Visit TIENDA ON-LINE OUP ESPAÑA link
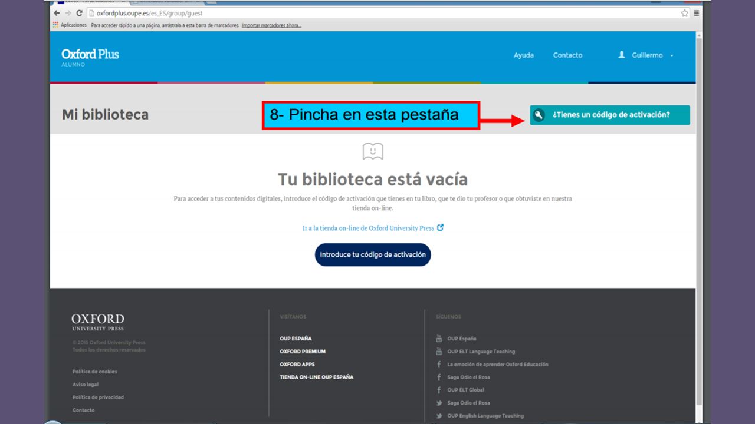This screenshot has width=755, height=424. 317,377
